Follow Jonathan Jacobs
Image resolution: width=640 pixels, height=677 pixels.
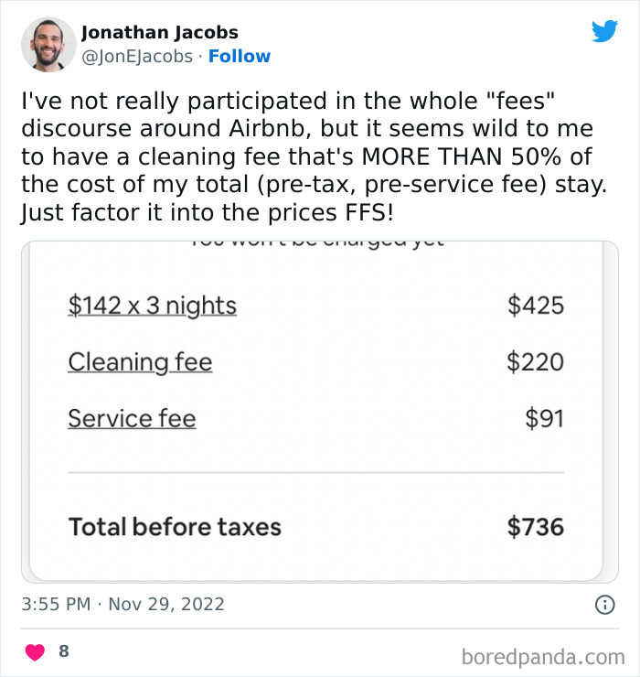[240, 57]
